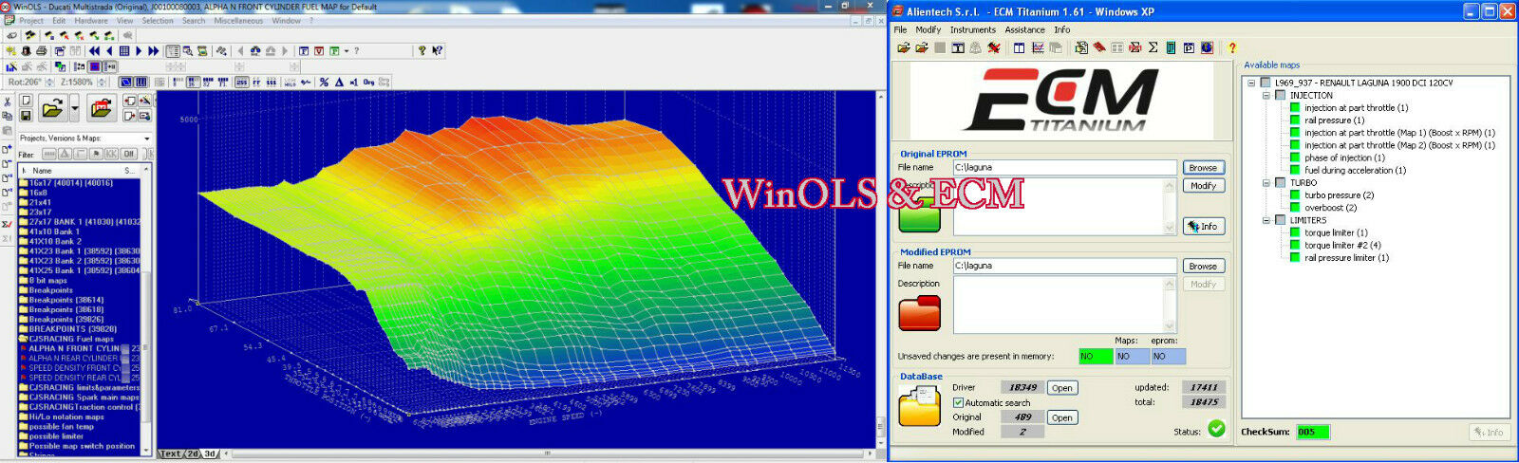Adjust the rotation Rot:206° spinner

[50, 82]
